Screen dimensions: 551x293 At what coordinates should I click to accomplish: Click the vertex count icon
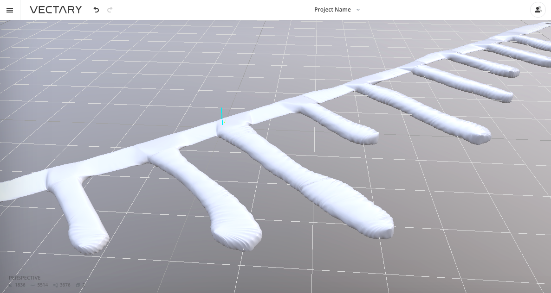pyautogui.click(x=11, y=285)
